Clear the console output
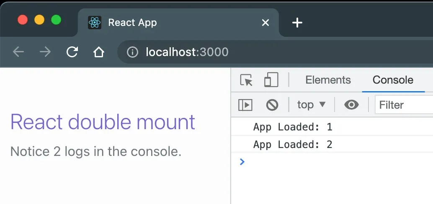Viewport: 433px width, 204px height. pyautogui.click(x=272, y=105)
